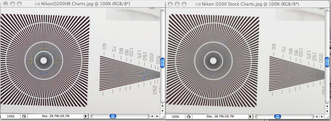Click the horizontal scroll thumb in NikonD200HR window
331x121 pixels.
[113, 116]
